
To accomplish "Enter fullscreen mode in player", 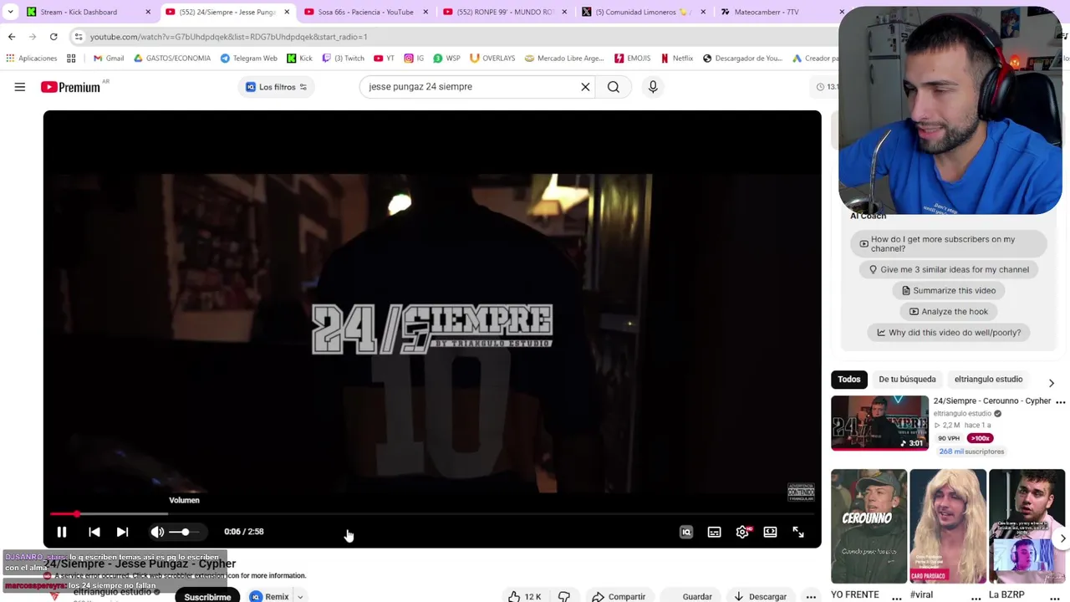I will coord(798,532).
